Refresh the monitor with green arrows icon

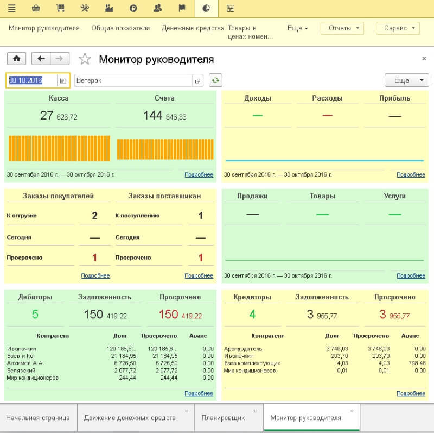coord(215,80)
